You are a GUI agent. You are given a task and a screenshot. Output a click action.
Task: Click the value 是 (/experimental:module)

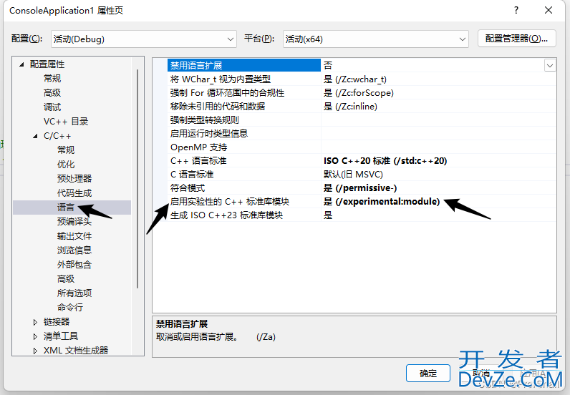(x=382, y=201)
